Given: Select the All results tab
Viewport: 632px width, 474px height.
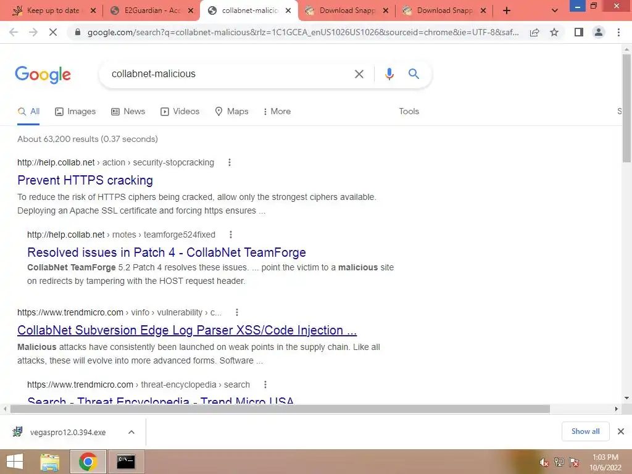Looking at the screenshot, I should tap(28, 112).
